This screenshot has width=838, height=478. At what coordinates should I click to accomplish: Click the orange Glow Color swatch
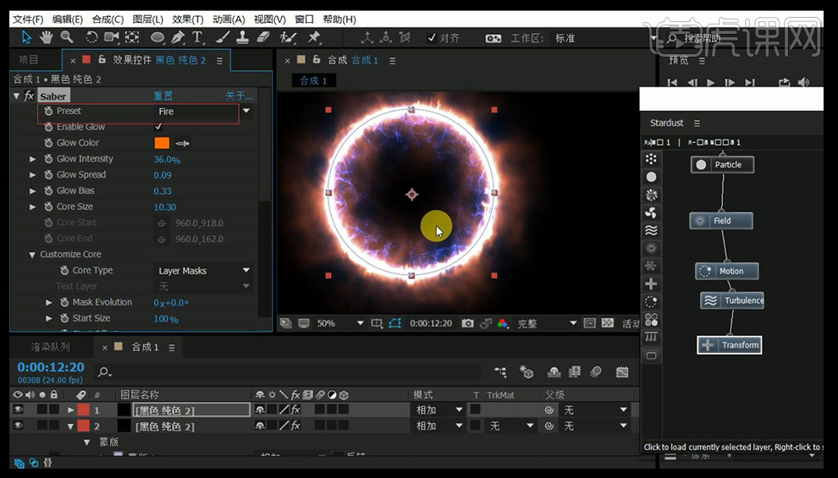[x=162, y=143]
